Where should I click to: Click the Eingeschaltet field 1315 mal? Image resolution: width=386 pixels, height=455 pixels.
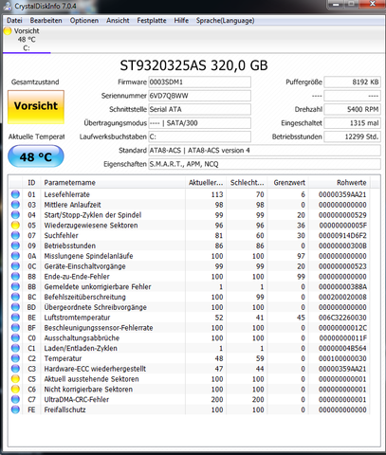coord(353,123)
